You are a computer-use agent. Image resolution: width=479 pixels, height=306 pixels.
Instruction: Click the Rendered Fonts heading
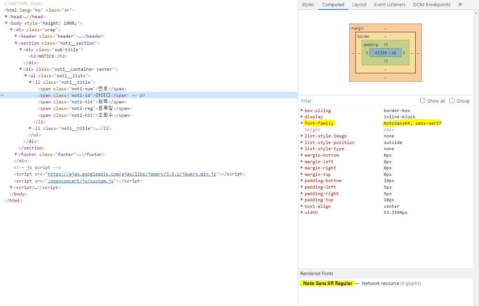(x=317, y=273)
